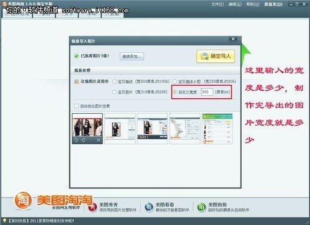Screen dimensions: 310x225
Task: Open the rightmost (D) menu in menu bar
Action: click(273, 4)
